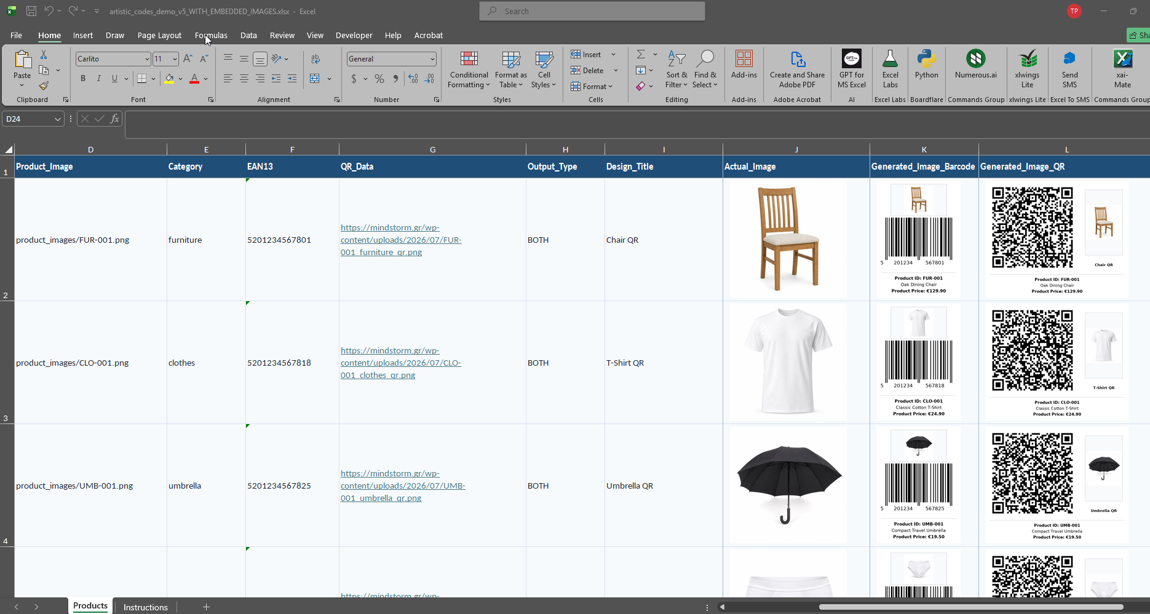Expand the Insert cells dropdown arrow
This screenshot has width=1150, height=614.
(x=613, y=55)
